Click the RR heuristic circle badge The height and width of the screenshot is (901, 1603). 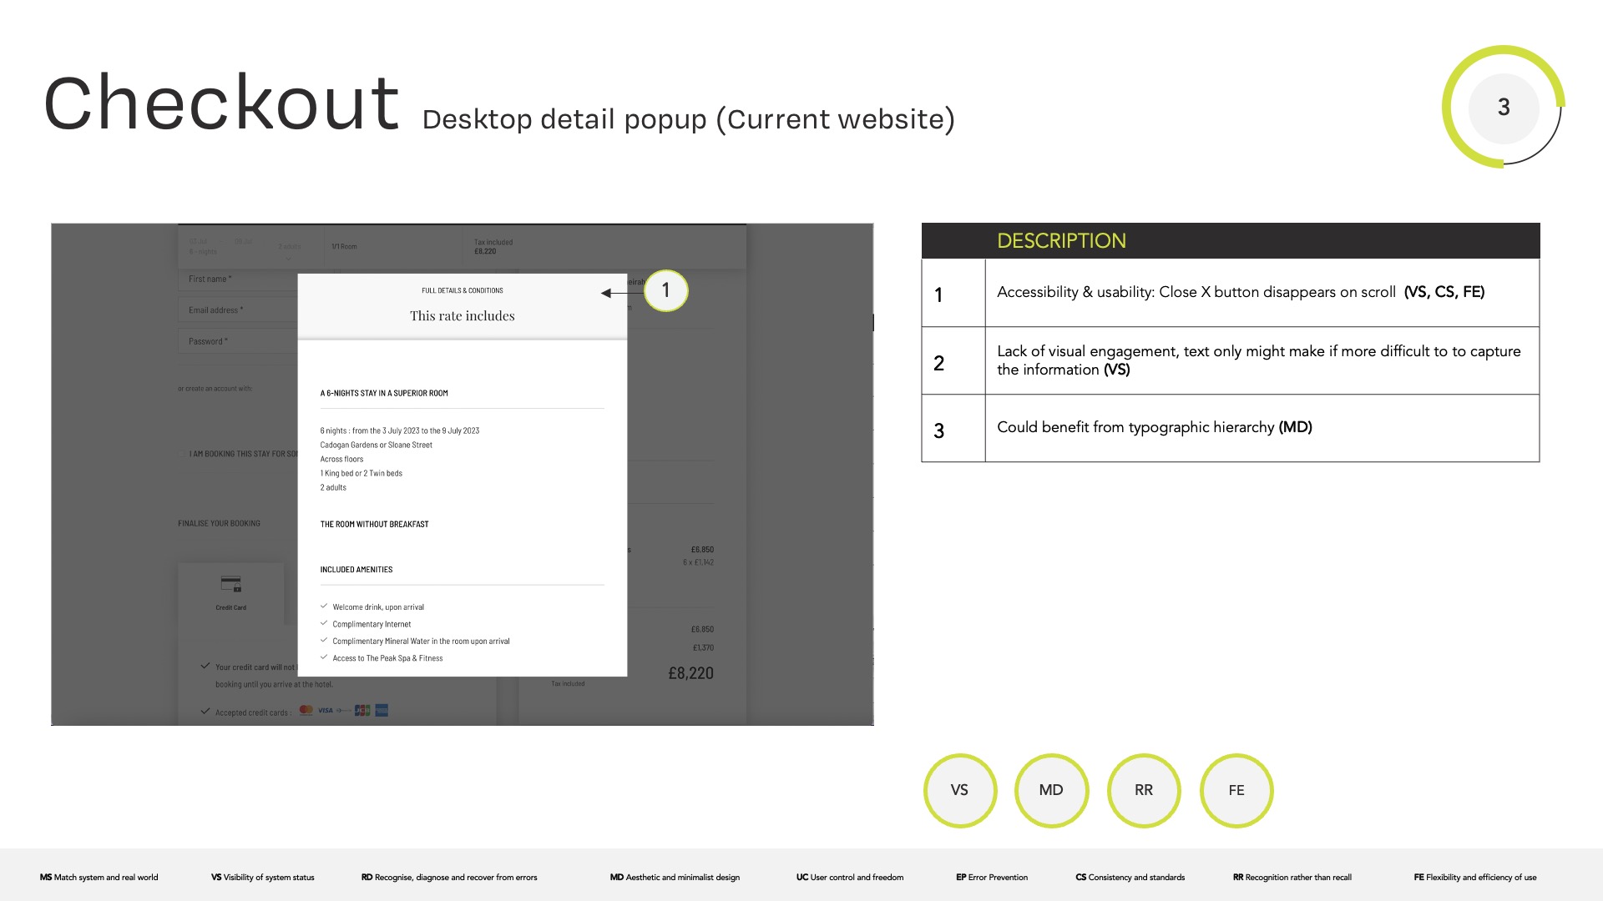(x=1144, y=790)
